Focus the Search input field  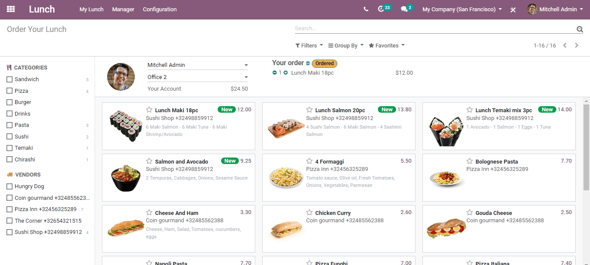[x=435, y=28]
